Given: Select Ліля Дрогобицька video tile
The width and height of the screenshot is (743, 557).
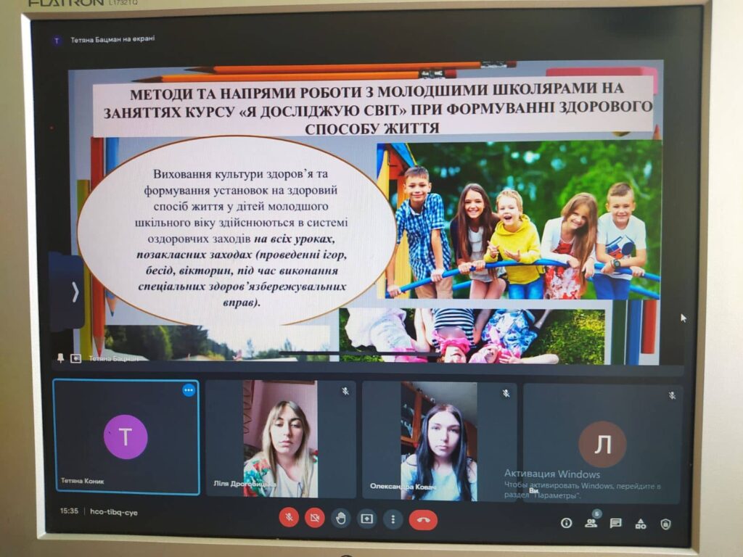Looking at the screenshot, I should pos(281,439).
